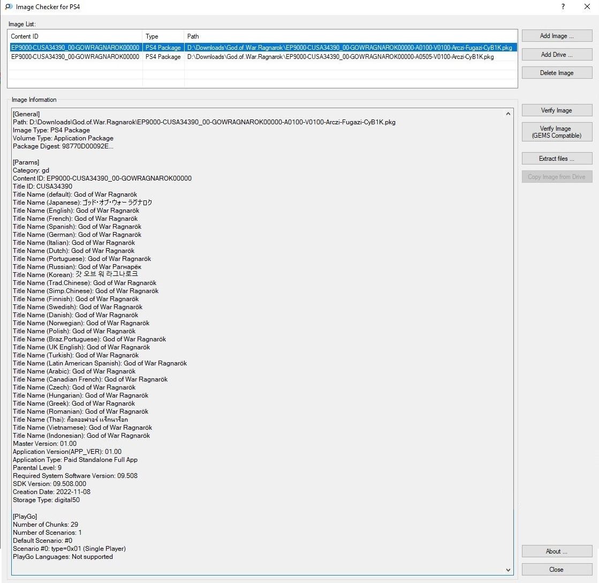599x583 pixels.
Task: Run Verify Image (GEMS Compatible)
Action: pos(557,132)
